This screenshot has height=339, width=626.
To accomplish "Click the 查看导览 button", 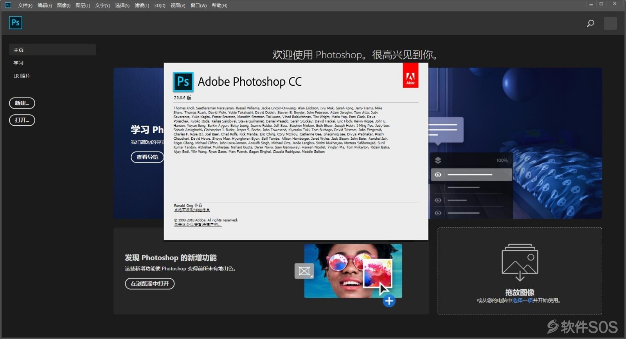I will (147, 157).
